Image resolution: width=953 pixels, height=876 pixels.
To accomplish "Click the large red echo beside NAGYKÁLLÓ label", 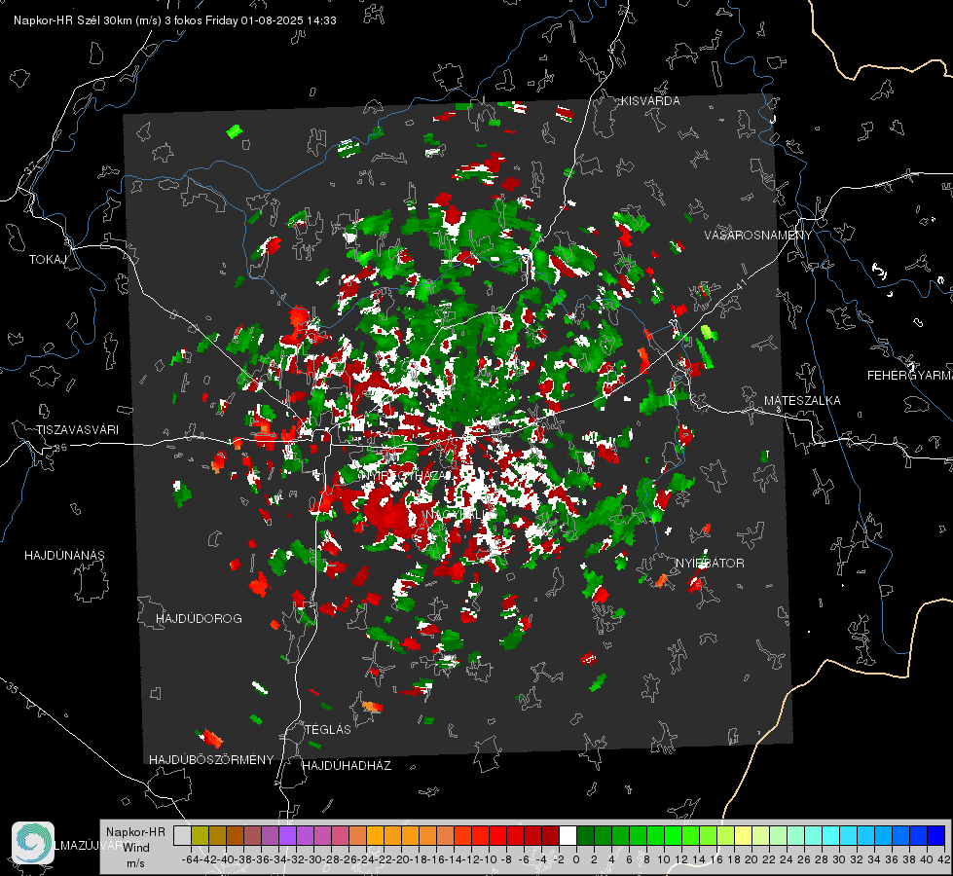I will pos(389,514).
